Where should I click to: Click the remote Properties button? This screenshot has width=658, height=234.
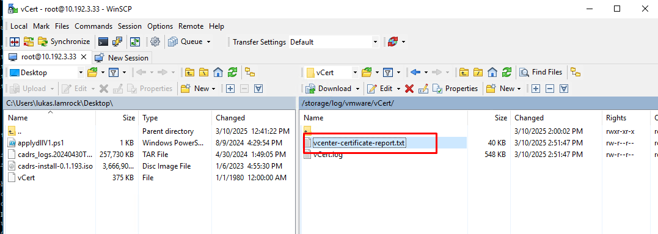click(455, 89)
